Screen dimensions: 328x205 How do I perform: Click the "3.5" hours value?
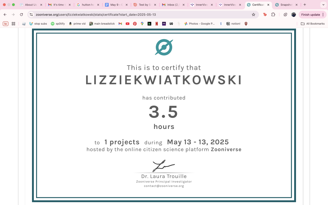click(x=163, y=112)
